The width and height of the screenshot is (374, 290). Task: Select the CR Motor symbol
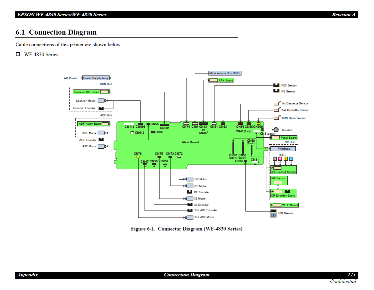pos(189,179)
